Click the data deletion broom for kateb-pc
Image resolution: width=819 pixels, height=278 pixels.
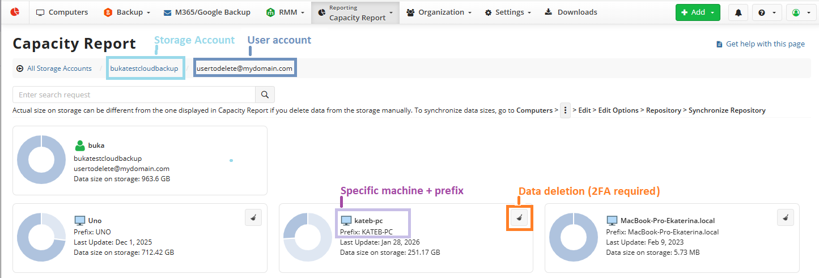[519, 217]
